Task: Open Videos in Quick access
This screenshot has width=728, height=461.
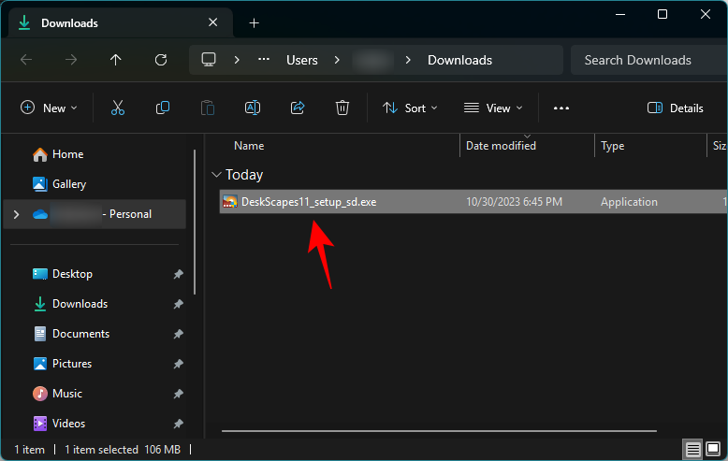Action: point(59,424)
